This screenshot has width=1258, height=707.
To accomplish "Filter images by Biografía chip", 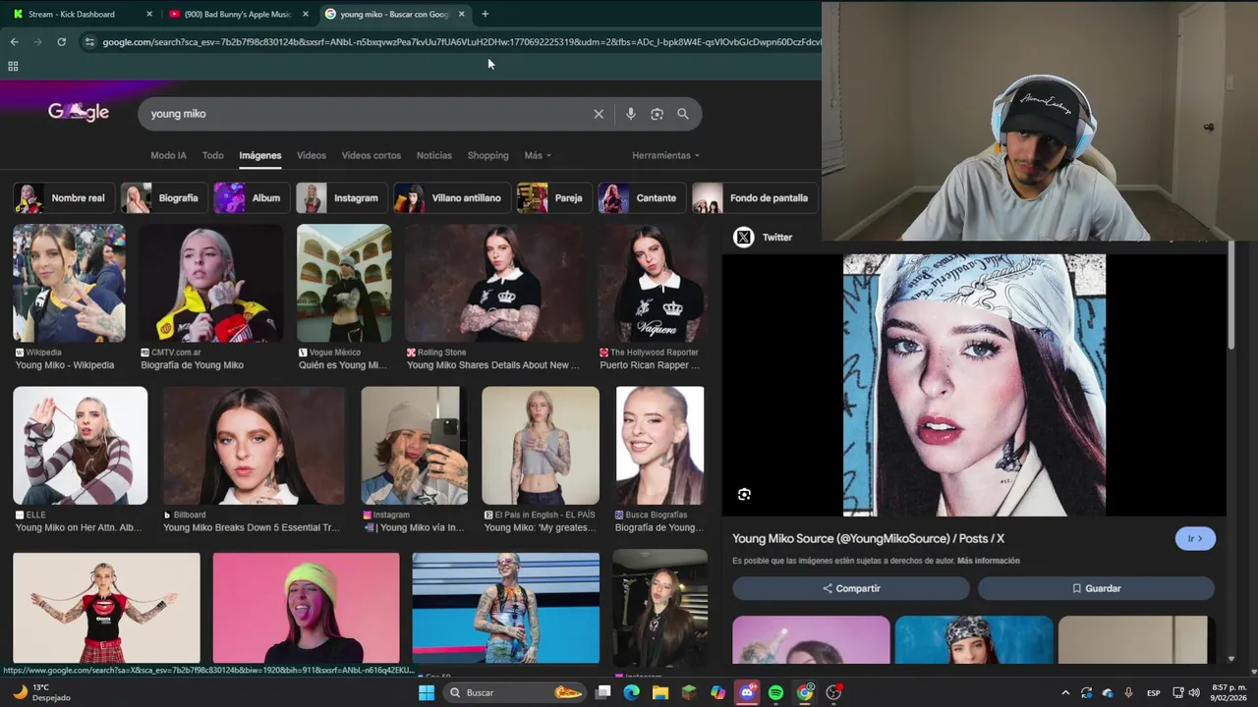I will tap(164, 197).
